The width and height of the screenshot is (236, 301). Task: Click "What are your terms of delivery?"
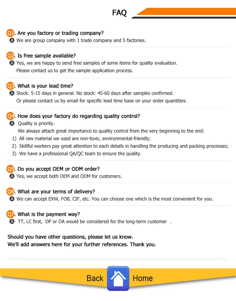(x=56, y=192)
